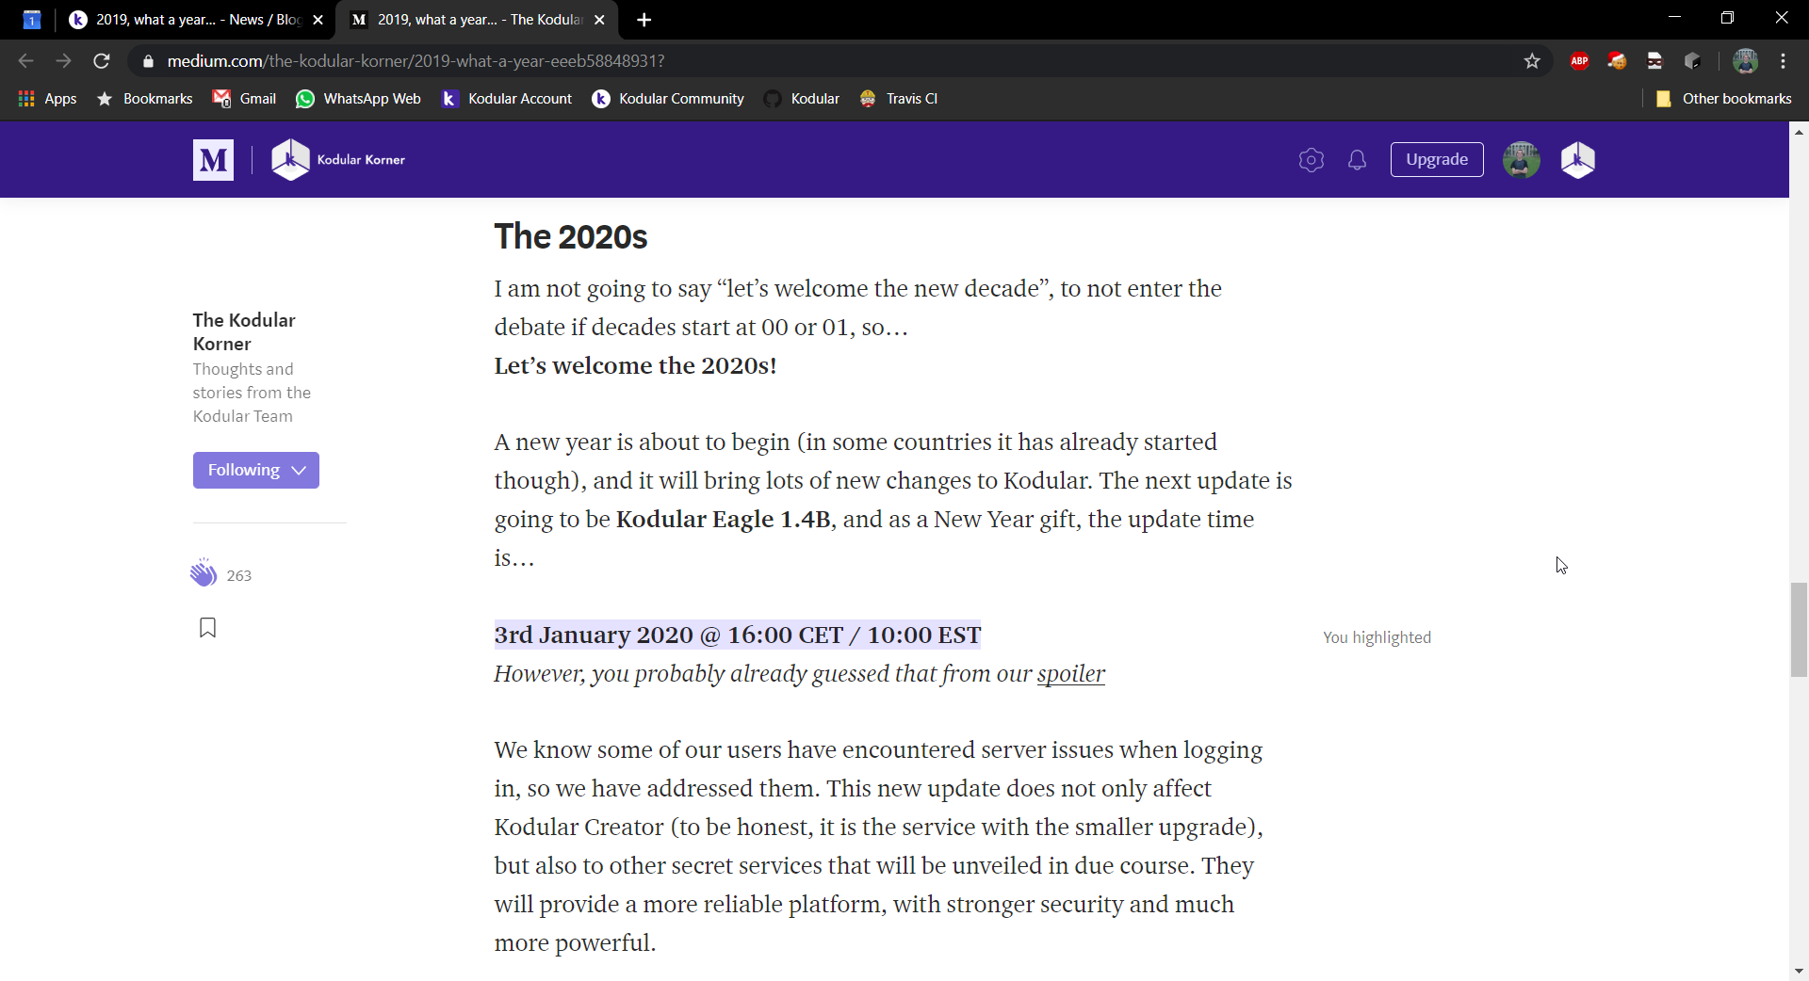Open the red hat extension icon
This screenshot has height=981, width=1809.
coord(1618,61)
